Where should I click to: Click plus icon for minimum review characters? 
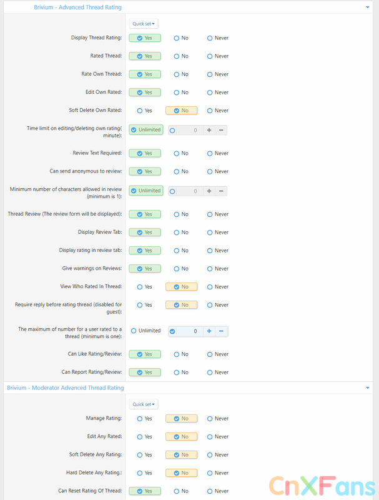pos(209,191)
